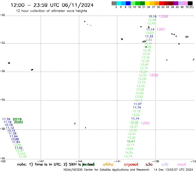196x172 pixels.
Task: Click the dark green 15.41 reading
Action: click(x=131, y=141)
